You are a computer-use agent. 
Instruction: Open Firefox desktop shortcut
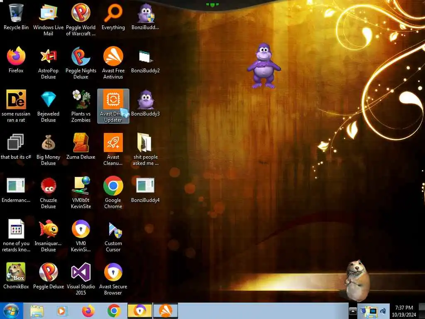click(16, 60)
